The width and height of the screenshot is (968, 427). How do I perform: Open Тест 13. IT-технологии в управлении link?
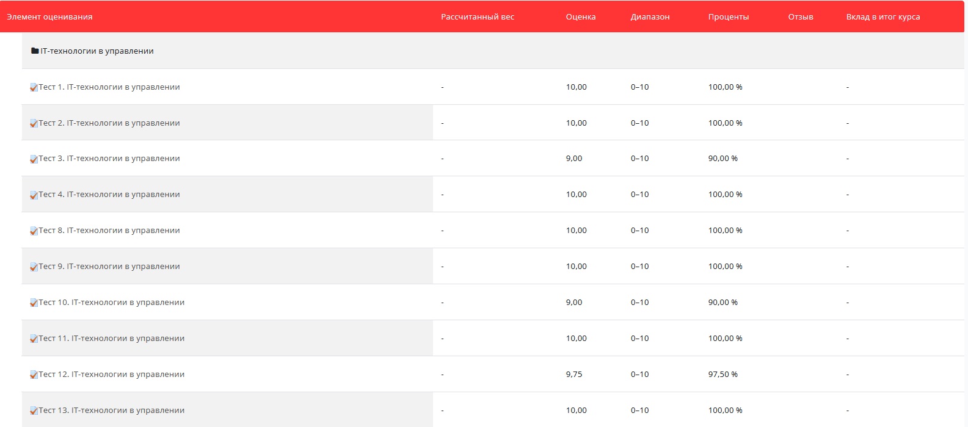coord(112,411)
